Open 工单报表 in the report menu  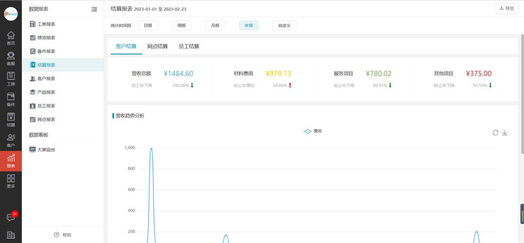[63, 24]
